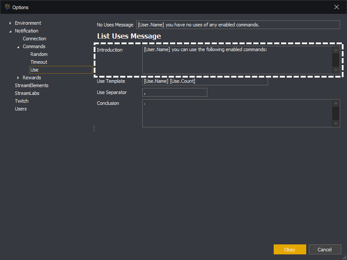This screenshot has width=347, height=260.
Task: Click the Introduction label
Action: tap(110, 50)
